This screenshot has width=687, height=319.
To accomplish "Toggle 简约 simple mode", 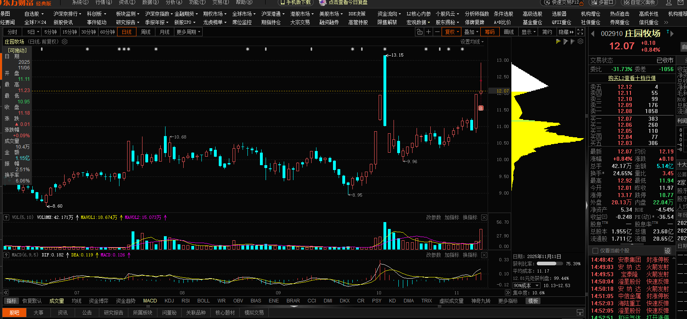I will 547,32.
